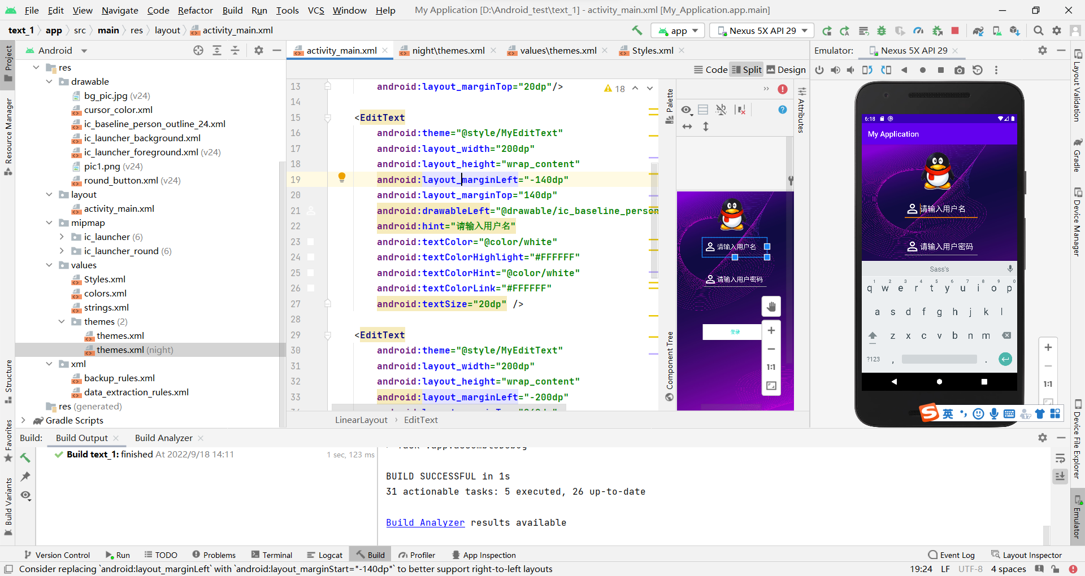Open Event Log from the status bar
Image resolution: width=1085 pixels, height=576 pixels.
click(956, 555)
